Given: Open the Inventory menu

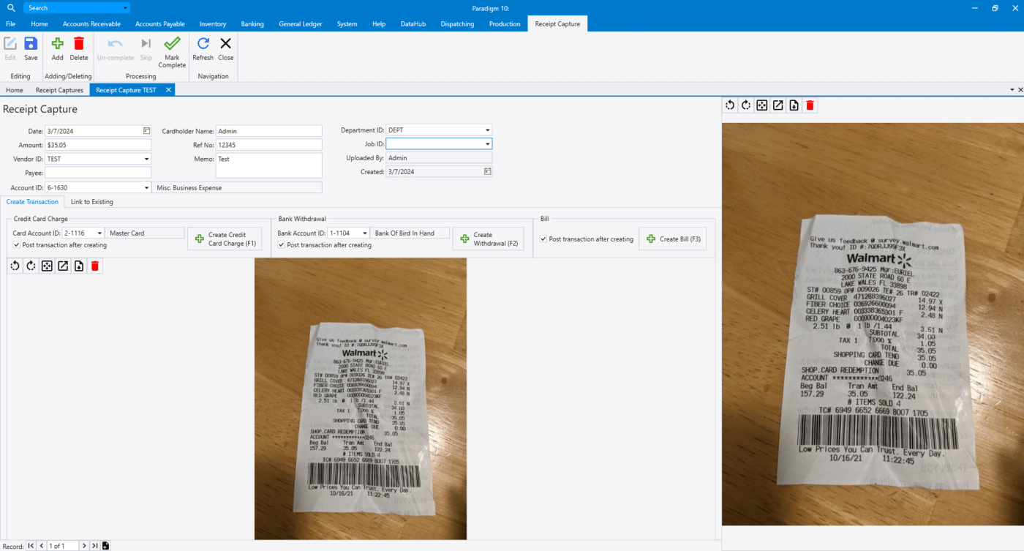Looking at the screenshot, I should point(213,24).
